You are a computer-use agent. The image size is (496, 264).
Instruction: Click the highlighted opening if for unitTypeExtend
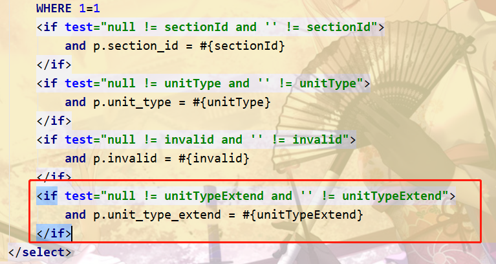(x=47, y=196)
